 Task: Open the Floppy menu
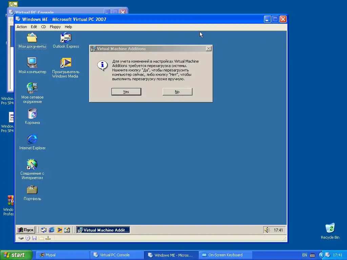coord(55,27)
